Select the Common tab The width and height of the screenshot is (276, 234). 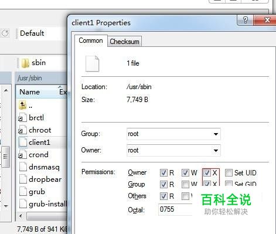(91, 40)
